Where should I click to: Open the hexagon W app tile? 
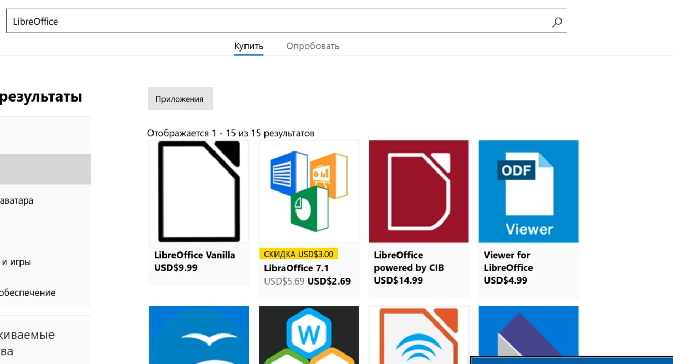point(309,335)
